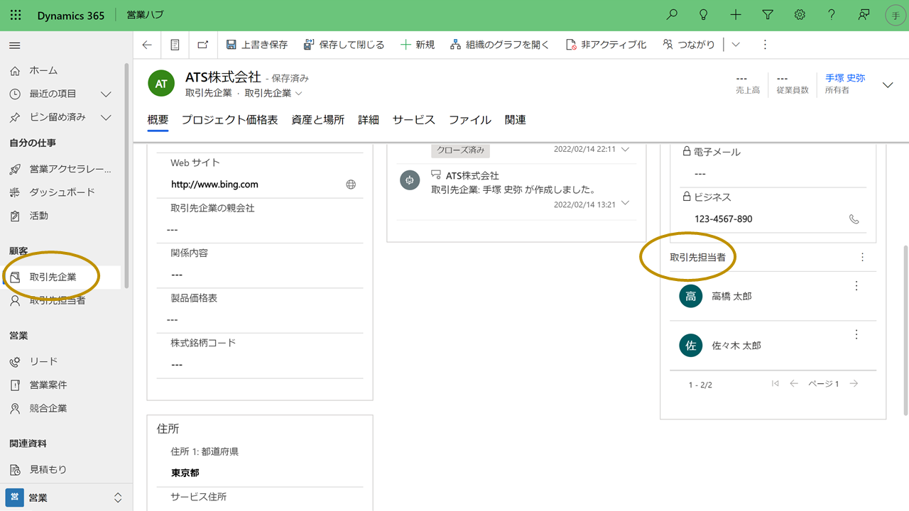The image size is (909, 511).
Task: Open the chat persona icon in header
Action: (864, 15)
